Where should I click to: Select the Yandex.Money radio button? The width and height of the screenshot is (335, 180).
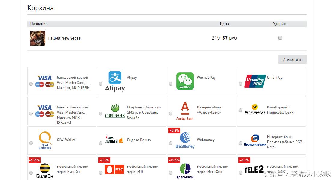coord(101,143)
